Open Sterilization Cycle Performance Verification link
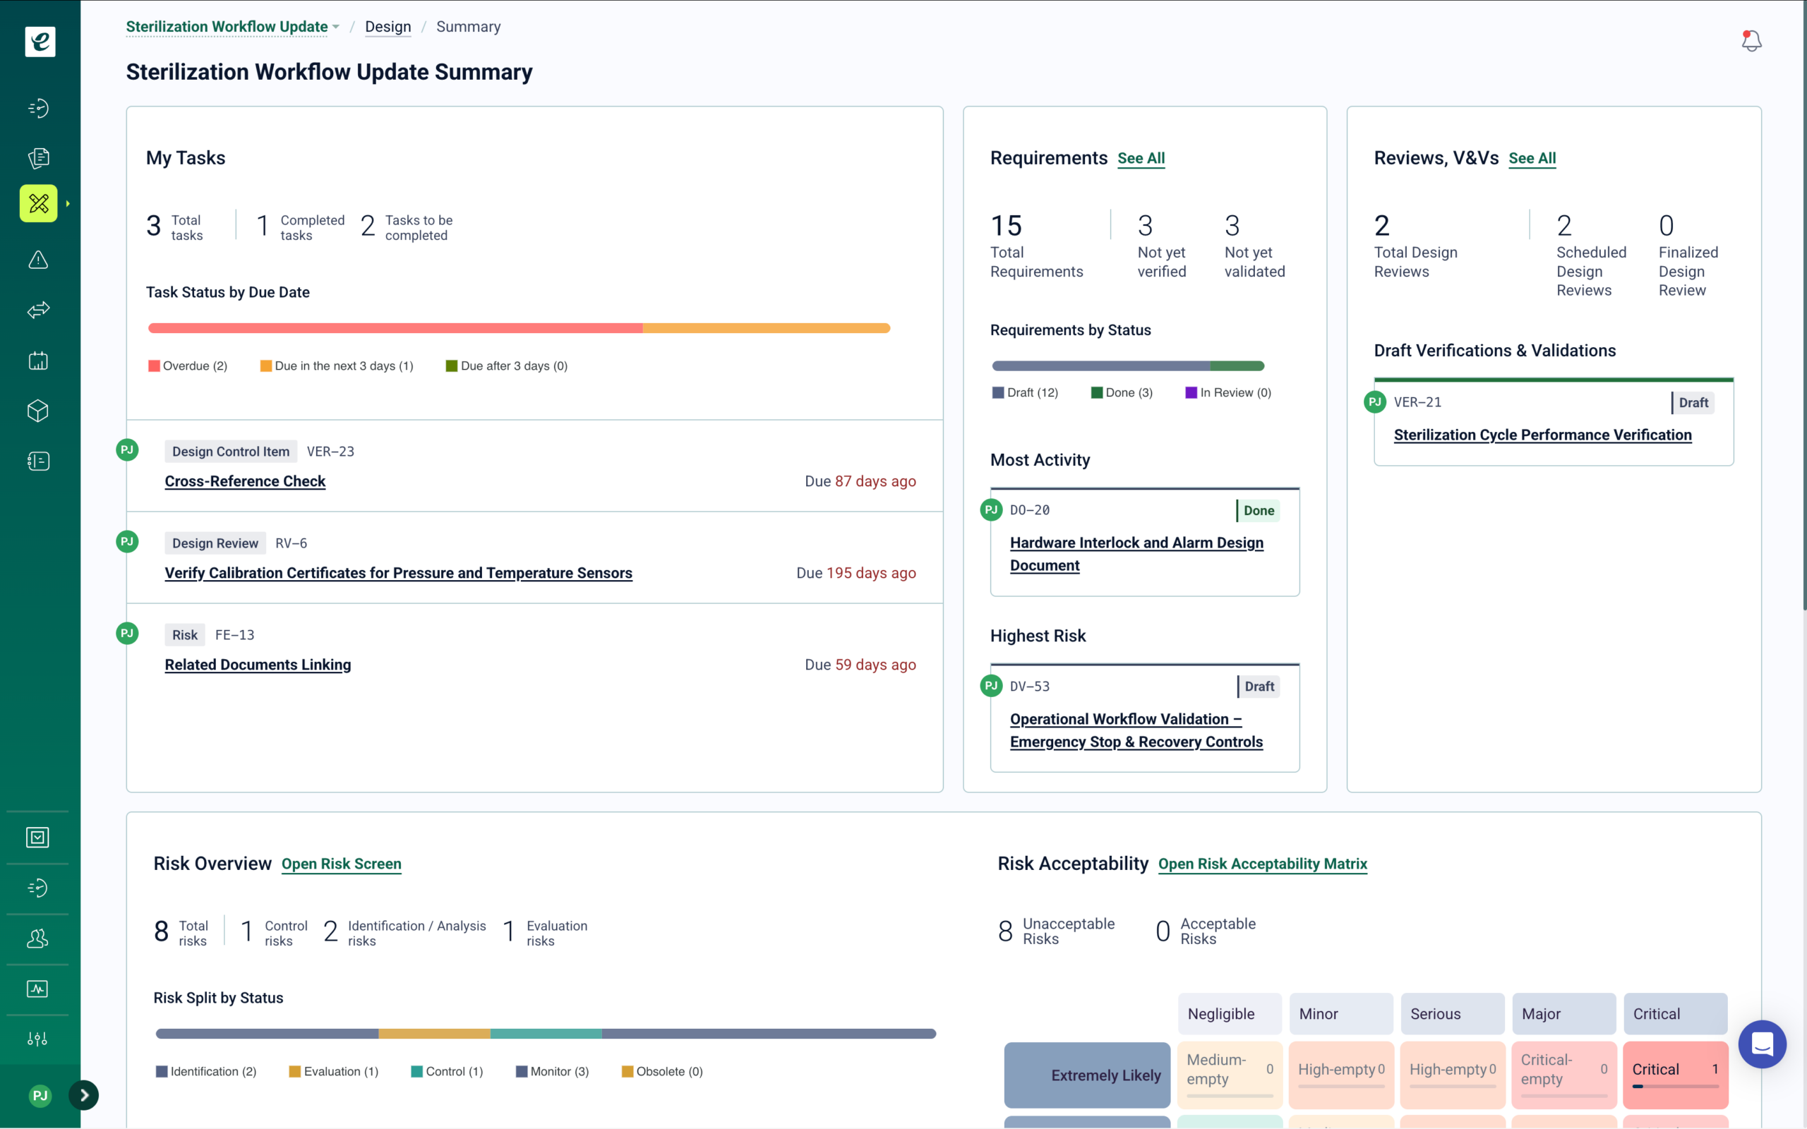1807x1129 pixels. point(1542,435)
